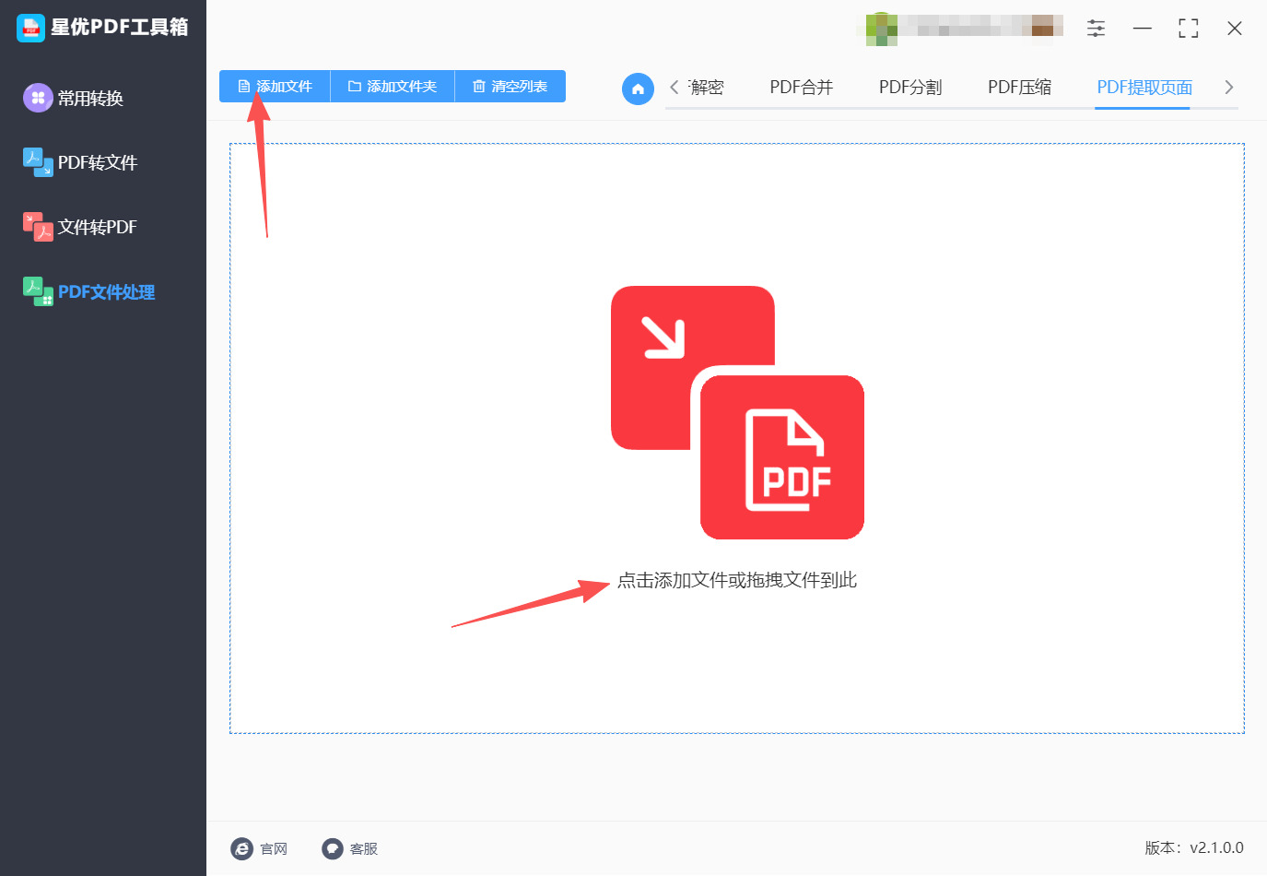Viewport: 1267px width, 876px height.
Task: Click the large PDF import icon
Action: coord(737,412)
